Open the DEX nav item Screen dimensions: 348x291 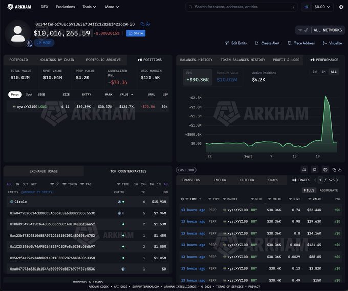(x=45, y=7)
